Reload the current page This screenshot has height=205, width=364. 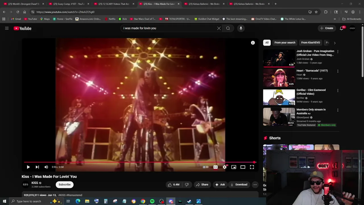click(18, 12)
